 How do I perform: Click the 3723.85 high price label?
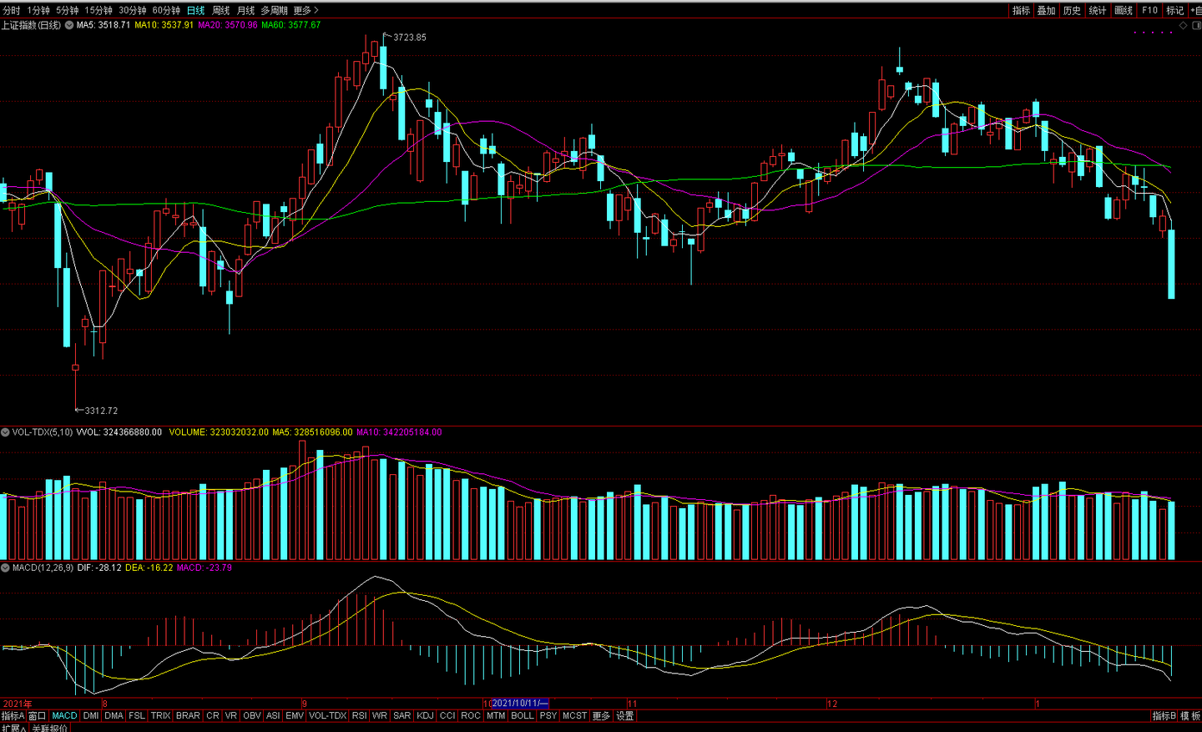[410, 38]
